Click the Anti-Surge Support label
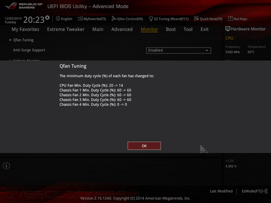The width and height of the screenshot is (271, 203). pyautogui.click(x=29, y=50)
